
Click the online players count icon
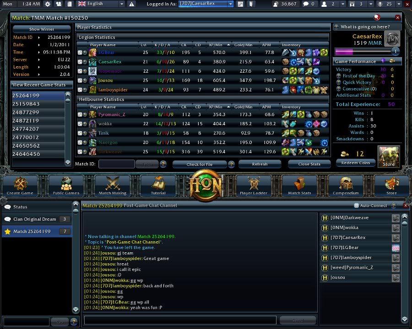(x=276, y=4)
